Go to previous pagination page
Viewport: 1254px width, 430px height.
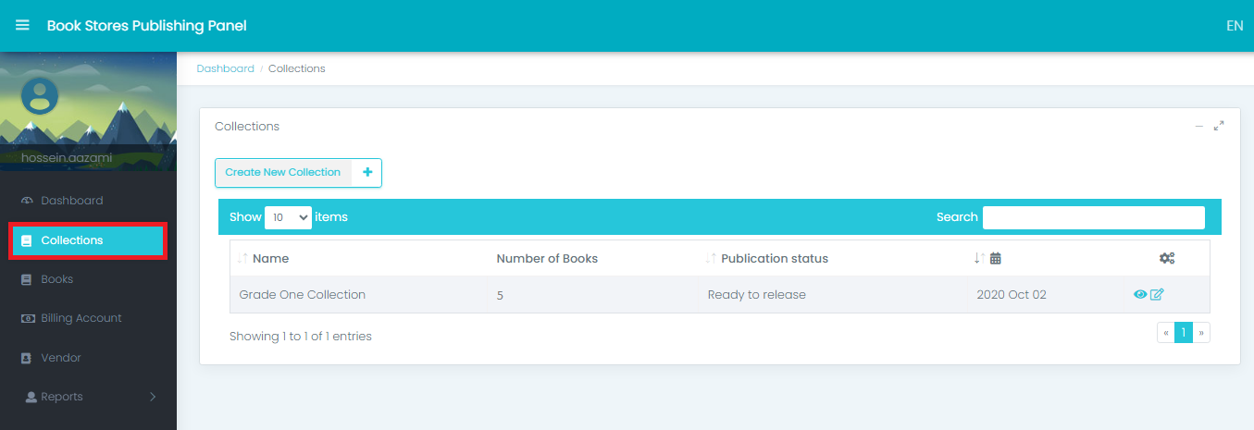pyautogui.click(x=1166, y=333)
